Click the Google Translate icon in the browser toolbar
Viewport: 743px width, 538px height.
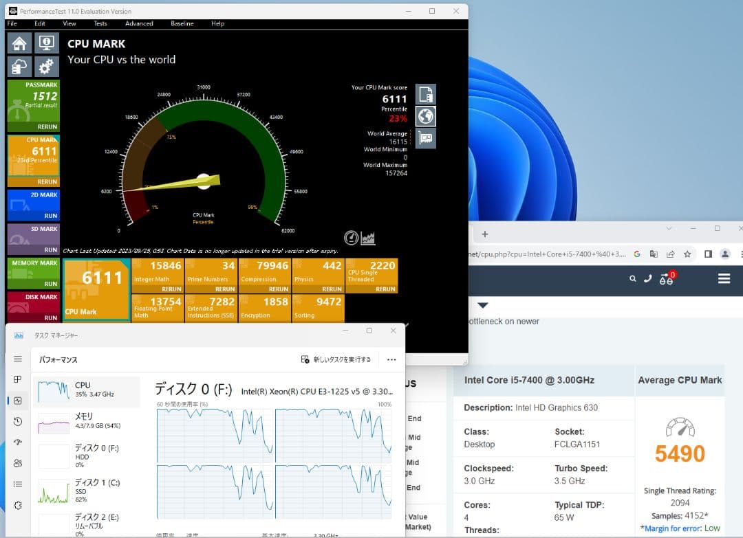(654, 254)
